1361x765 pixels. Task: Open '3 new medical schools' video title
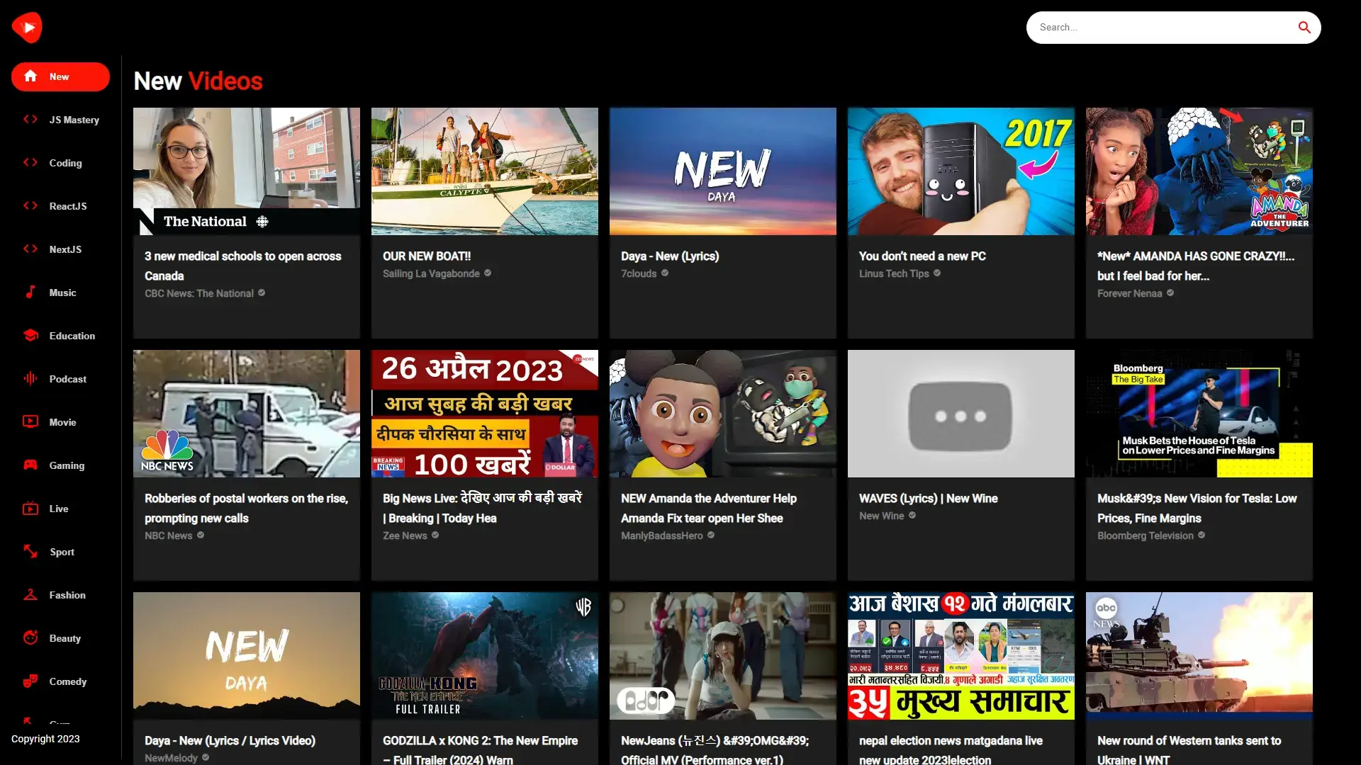coord(243,266)
